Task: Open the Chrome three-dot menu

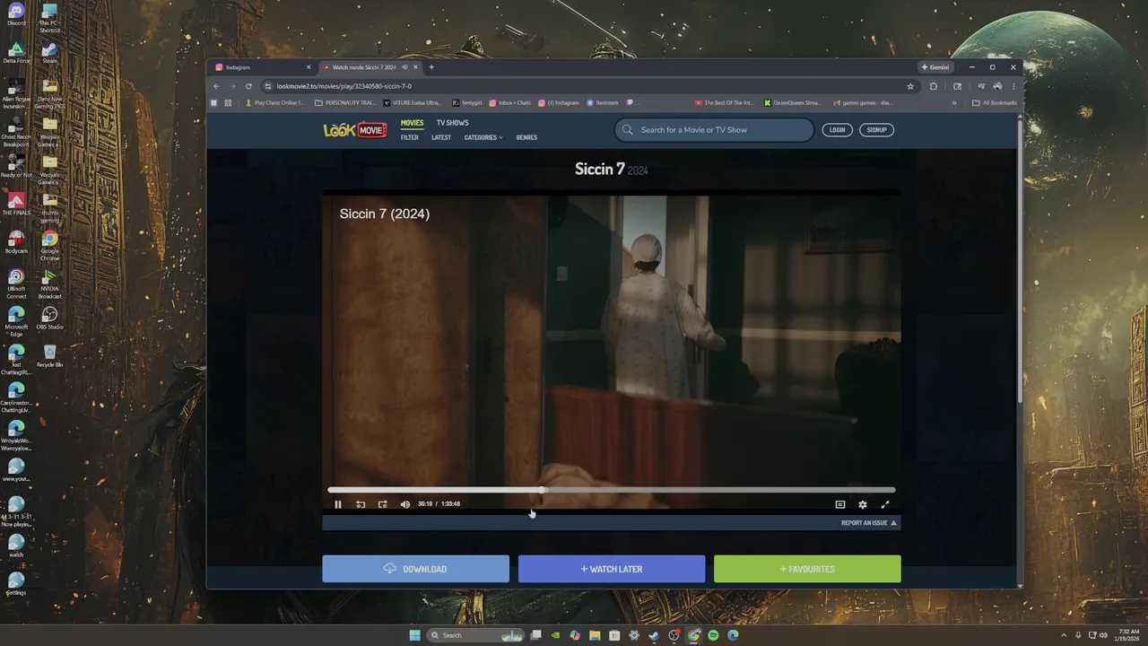Action: pyautogui.click(x=1013, y=86)
